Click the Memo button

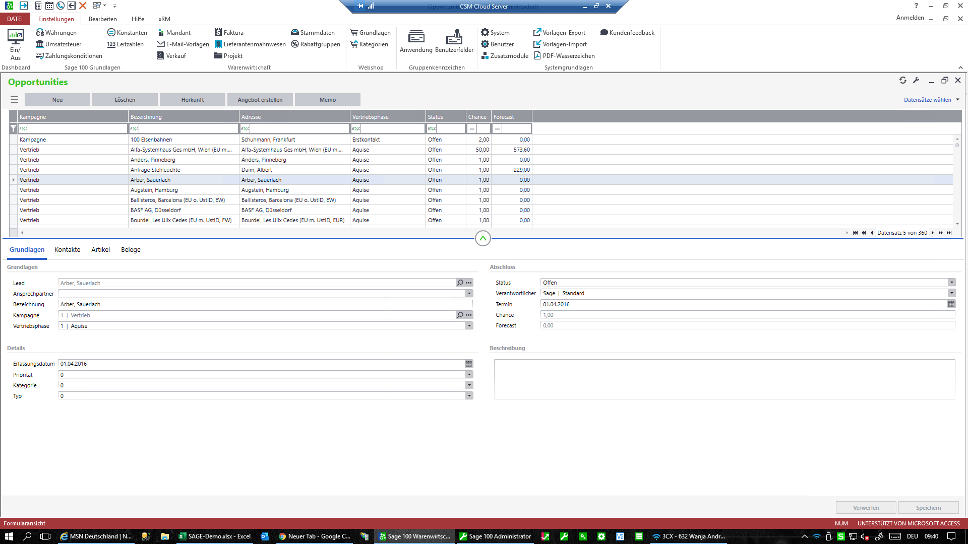click(328, 100)
